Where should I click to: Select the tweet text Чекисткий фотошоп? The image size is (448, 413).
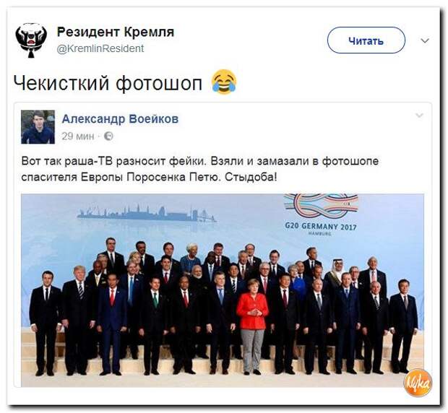pyautogui.click(x=108, y=83)
